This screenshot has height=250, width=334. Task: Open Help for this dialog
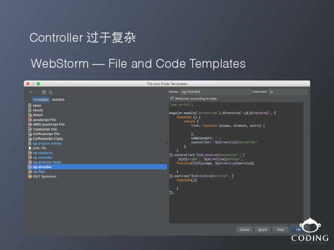(280, 230)
